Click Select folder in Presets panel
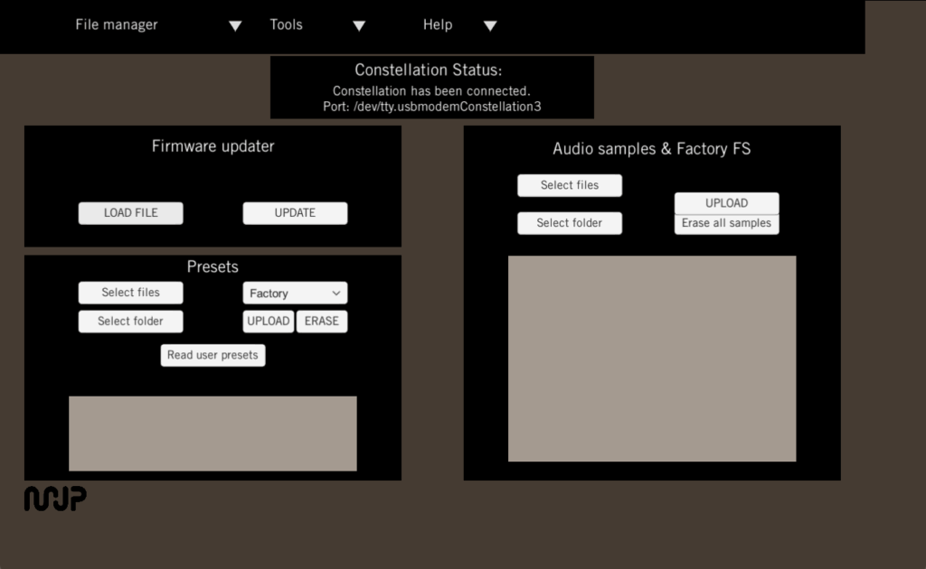 coord(130,322)
